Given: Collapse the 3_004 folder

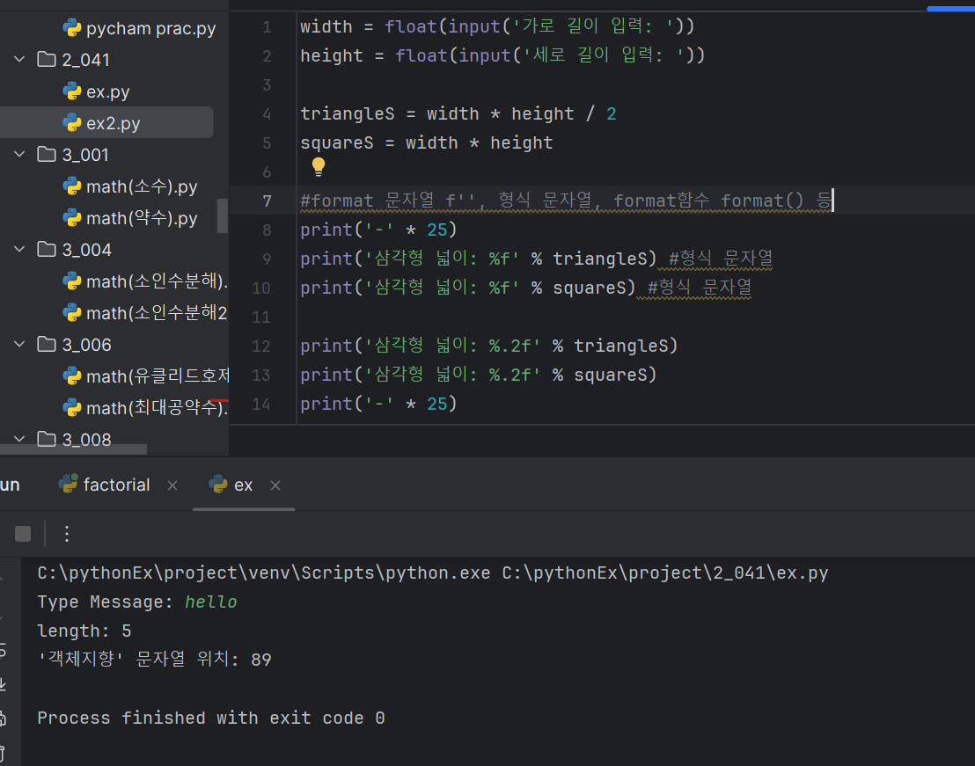Looking at the screenshot, I should coord(20,249).
